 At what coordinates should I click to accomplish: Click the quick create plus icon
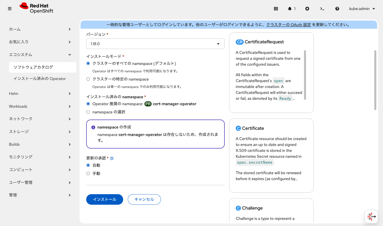[x=307, y=8]
